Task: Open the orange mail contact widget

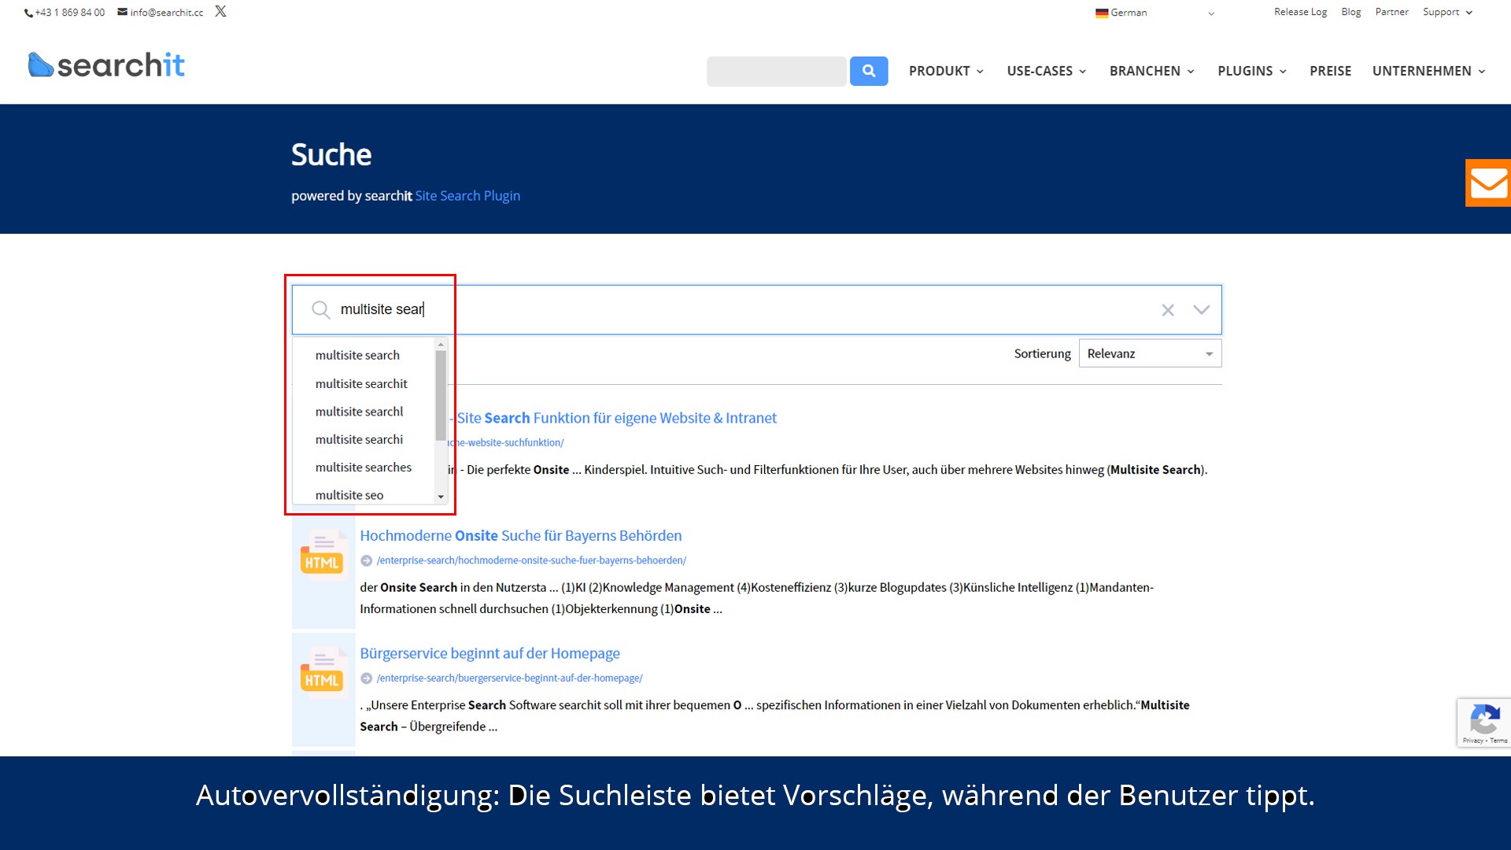Action: pos(1488,183)
